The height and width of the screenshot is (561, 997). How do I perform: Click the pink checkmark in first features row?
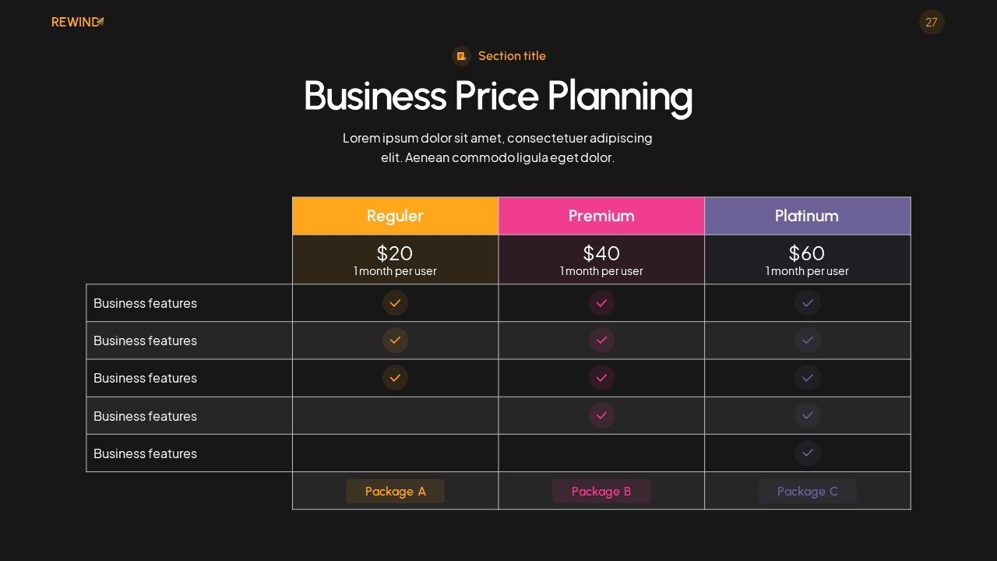click(x=601, y=303)
